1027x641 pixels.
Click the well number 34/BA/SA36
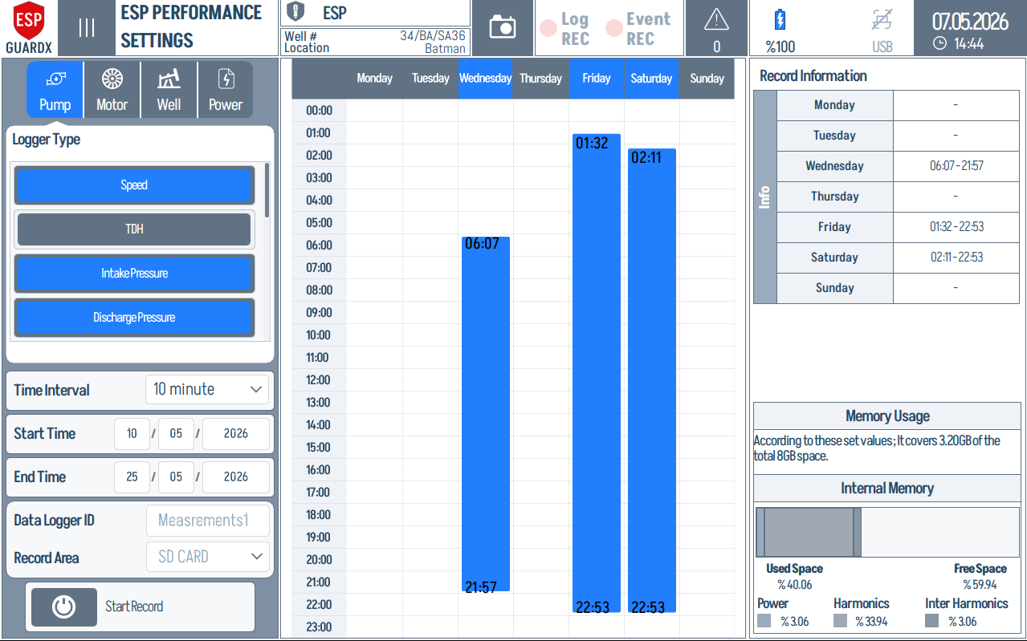pos(433,35)
